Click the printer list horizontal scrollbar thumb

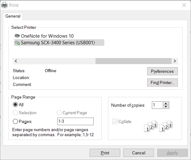coord(133,61)
